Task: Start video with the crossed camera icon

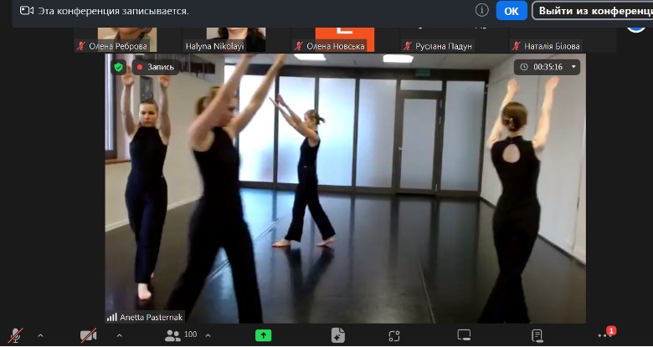Action: click(x=88, y=335)
